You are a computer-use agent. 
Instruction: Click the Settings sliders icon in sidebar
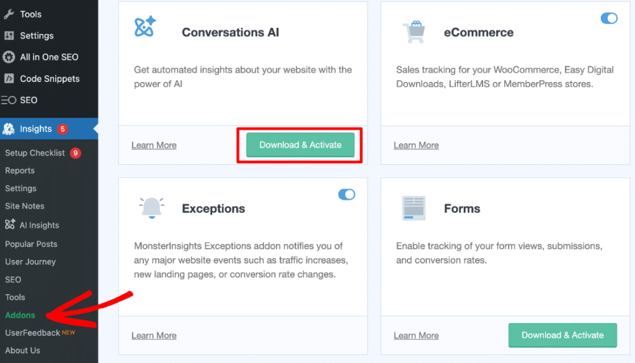(x=9, y=35)
